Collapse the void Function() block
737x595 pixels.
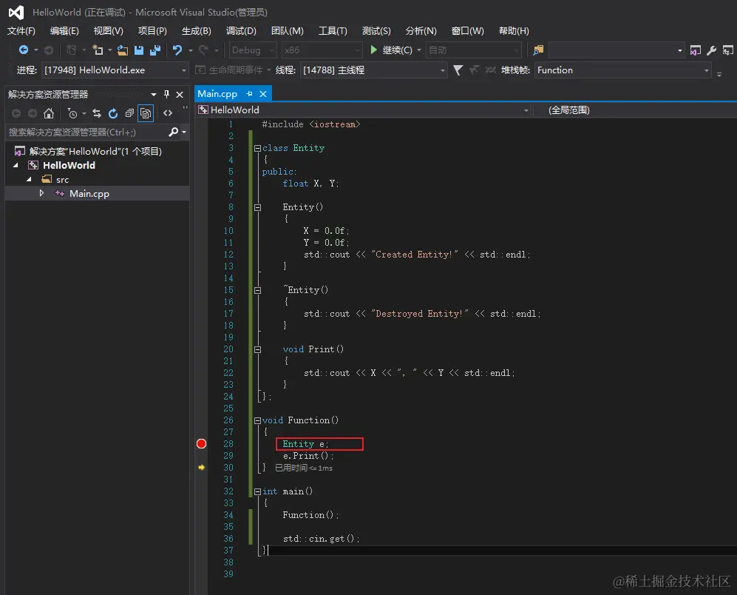point(257,420)
